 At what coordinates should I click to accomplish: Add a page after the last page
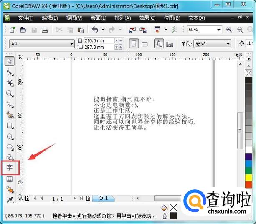click(88, 198)
